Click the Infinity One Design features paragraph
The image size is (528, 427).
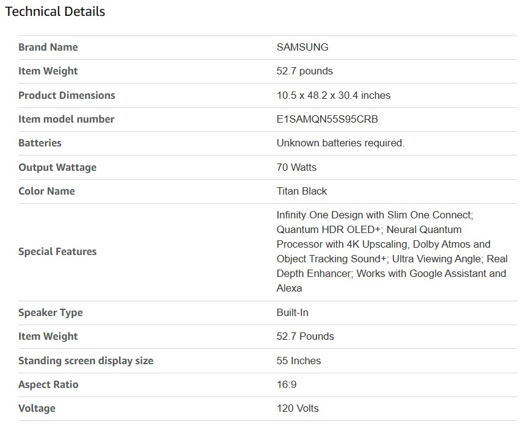point(391,251)
